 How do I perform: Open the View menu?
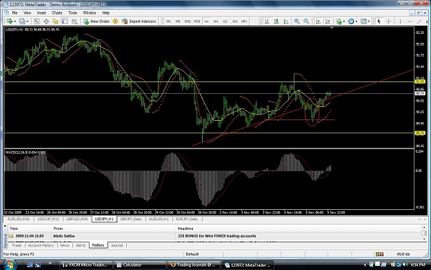pyautogui.click(x=27, y=12)
